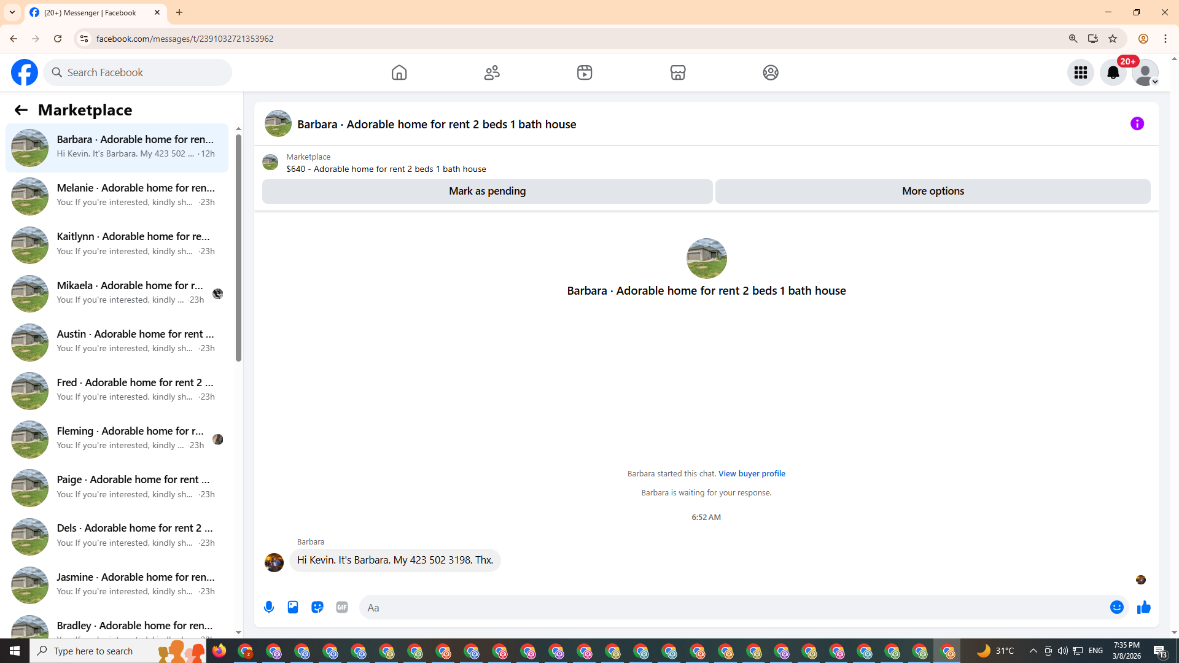This screenshot has width=1179, height=663.
Task: Open the Facebook apps grid menu
Action: (1080, 72)
